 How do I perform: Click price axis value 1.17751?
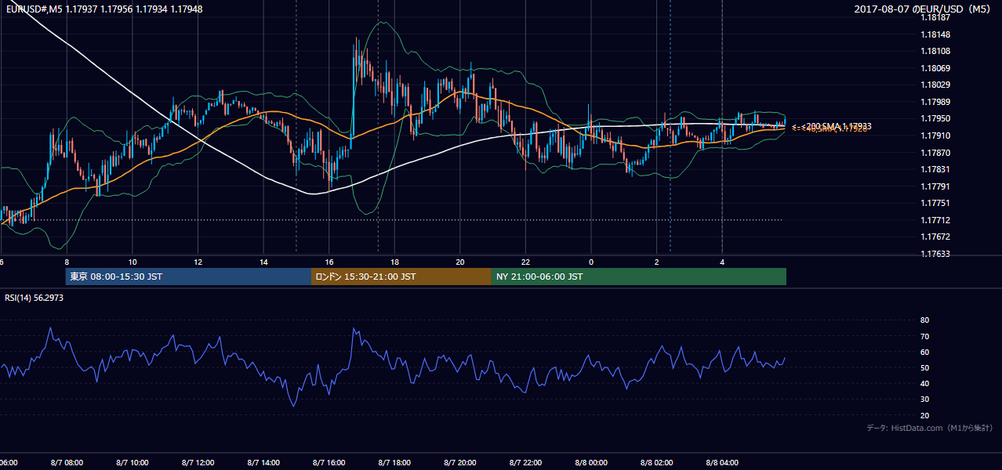coord(935,203)
